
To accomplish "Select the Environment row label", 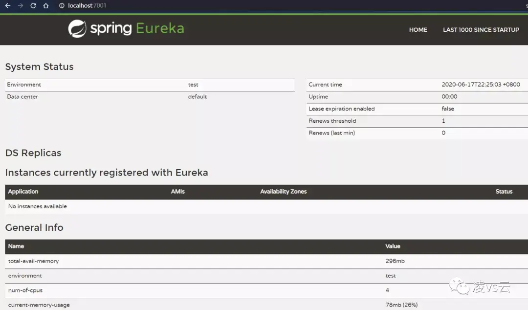I will [x=24, y=85].
